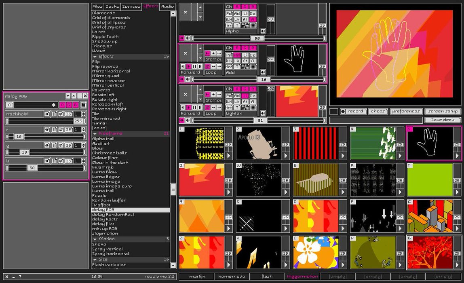Collapse the Freeframe effects category

click(95, 133)
